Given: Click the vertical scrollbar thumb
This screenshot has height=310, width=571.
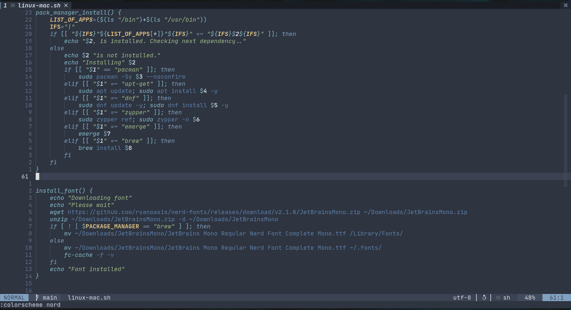Looking at the screenshot, I should [566, 141].
